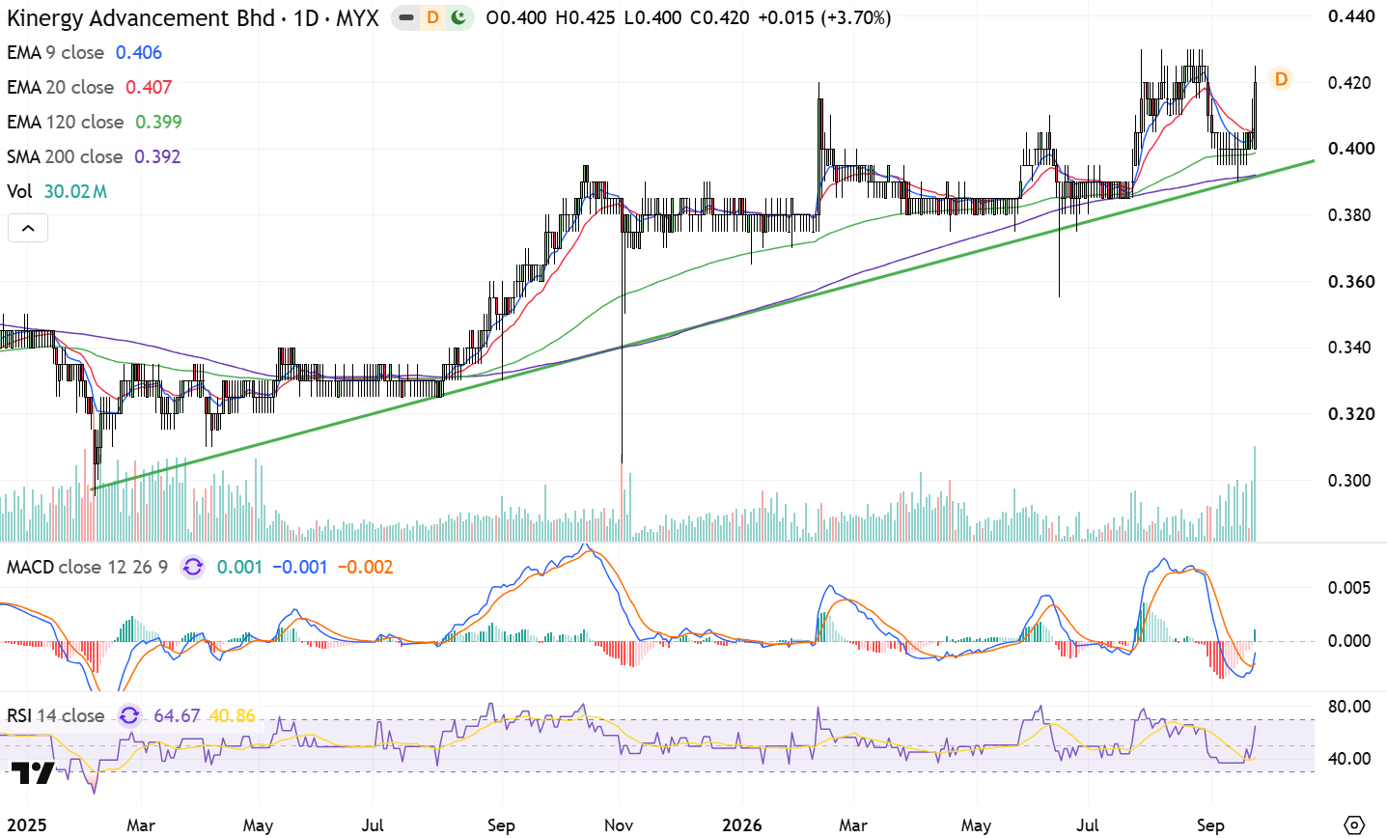The width and height of the screenshot is (1387, 838).
Task: Open chart settings gear icon
Action: [1354, 825]
